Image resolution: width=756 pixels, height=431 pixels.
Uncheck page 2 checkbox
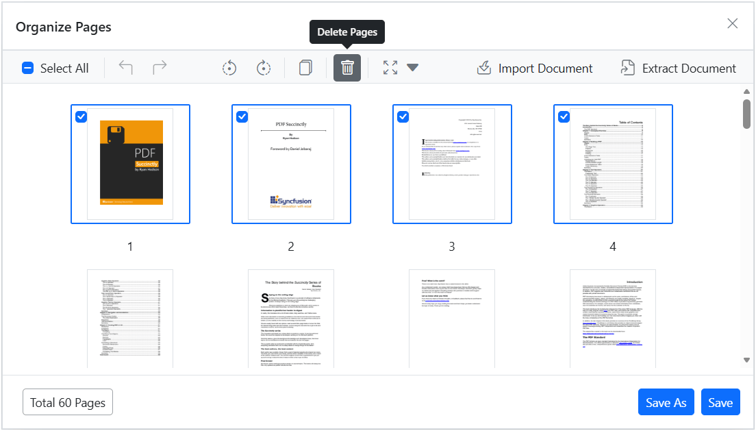click(242, 116)
